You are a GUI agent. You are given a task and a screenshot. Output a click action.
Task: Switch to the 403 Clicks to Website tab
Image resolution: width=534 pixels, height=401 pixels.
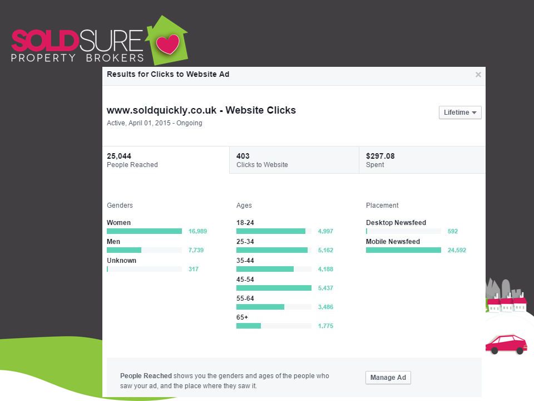point(294,160)
